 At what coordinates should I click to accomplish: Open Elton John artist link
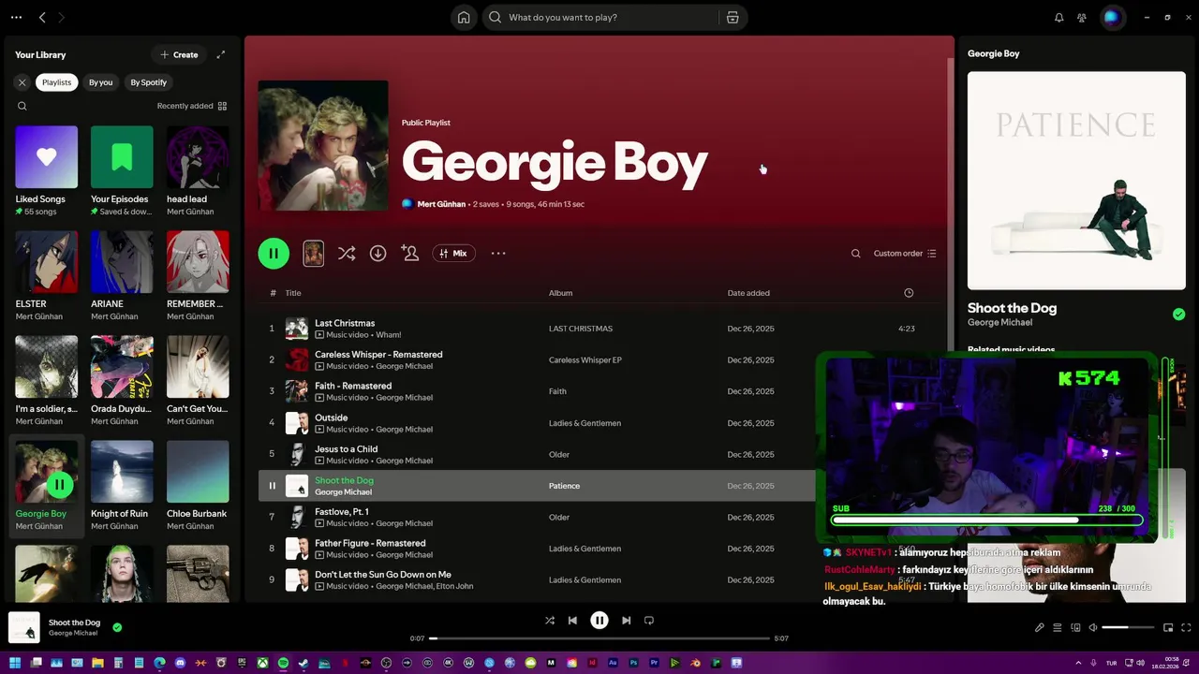pyautogui.click(x=454, y=586)
